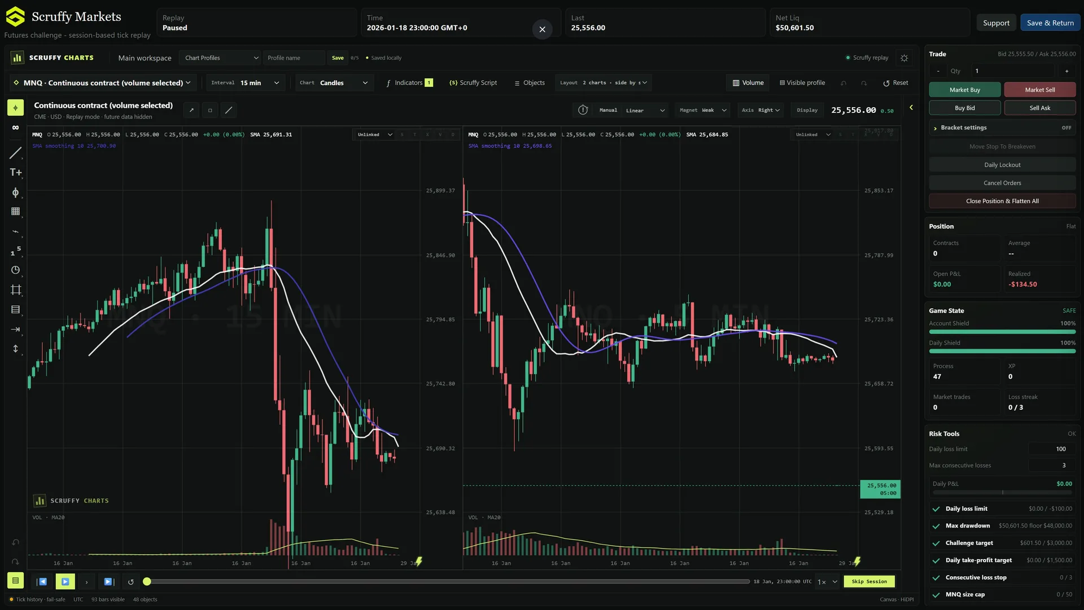Image resolution: width=1084 pixels, height=610 pixels.
Task: Open the Objects menu
Action: (530, 83)
